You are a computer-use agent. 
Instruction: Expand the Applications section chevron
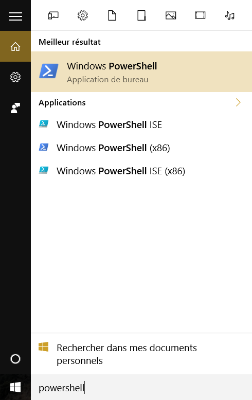pos(238,102)
